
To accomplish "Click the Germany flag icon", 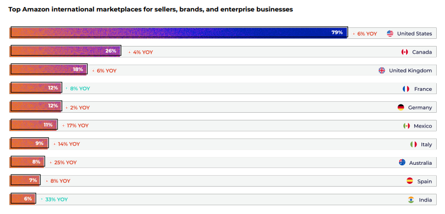I will click(401, 107).
